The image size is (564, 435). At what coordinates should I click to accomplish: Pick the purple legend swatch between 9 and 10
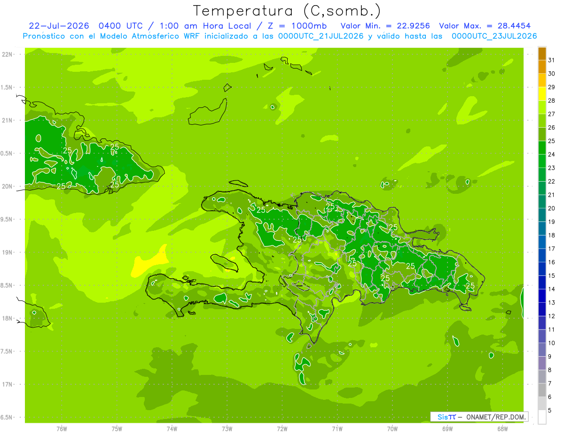coord(542,350)
